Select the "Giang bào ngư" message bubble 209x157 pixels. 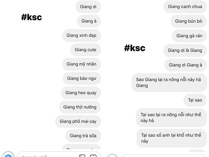(x=82, y=78)
